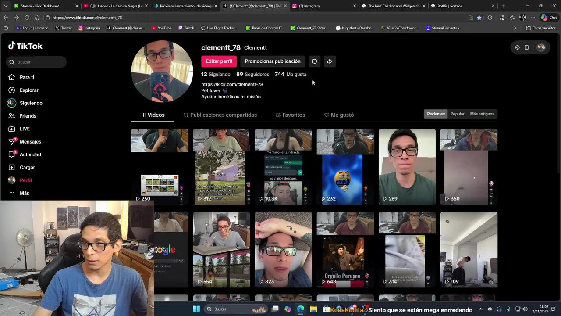The height and width of the screenshot is (316, 561).
Task: Open profile settings gear icon
Action: coord(314,61)
